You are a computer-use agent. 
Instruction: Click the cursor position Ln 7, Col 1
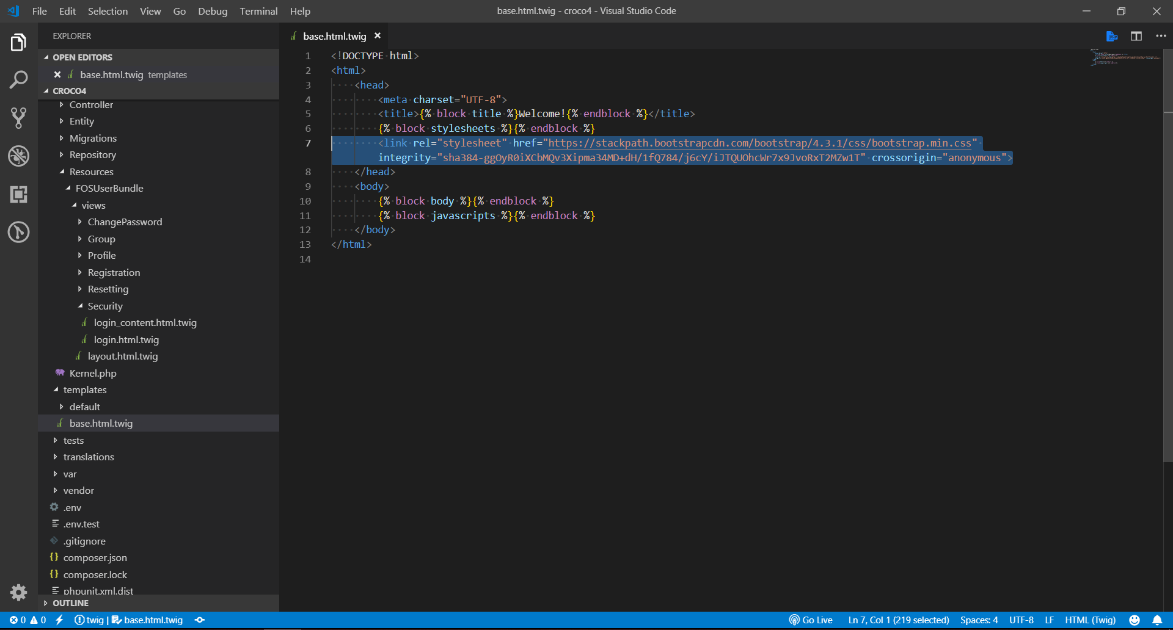[899, 620]
